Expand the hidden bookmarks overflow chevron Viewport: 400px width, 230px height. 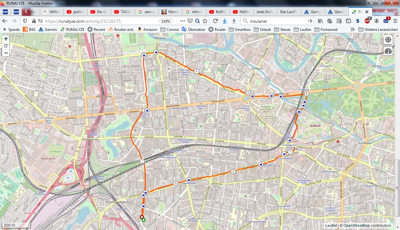click(352, 29)
